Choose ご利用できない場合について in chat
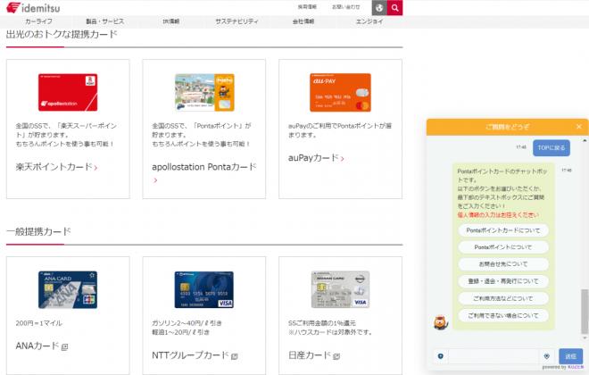The width and height of the screenshot is (589, 375). point(503,316)
